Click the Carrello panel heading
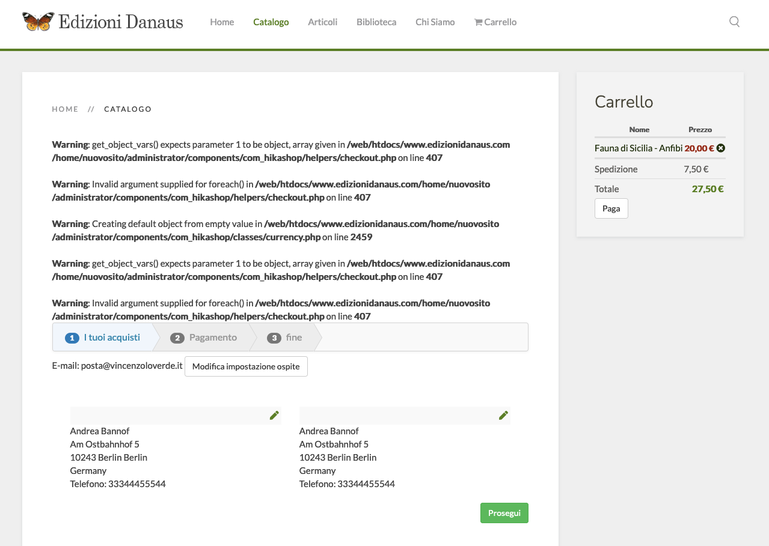The image size is (769, 546). (x=623, y=102)
